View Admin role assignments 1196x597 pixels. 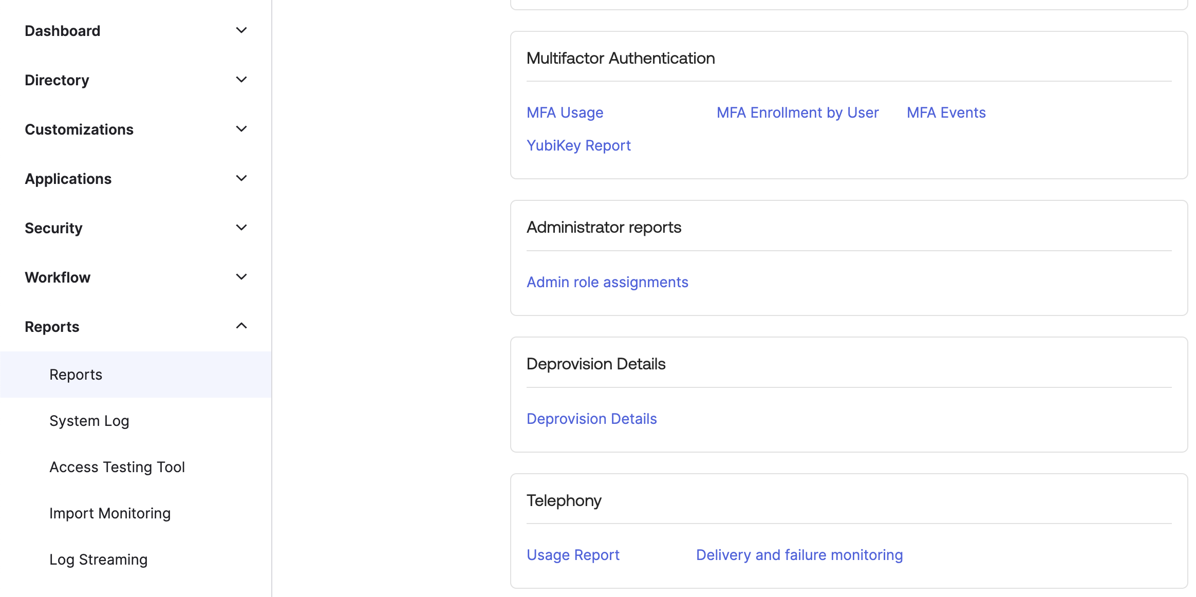(x=607, y=282)
